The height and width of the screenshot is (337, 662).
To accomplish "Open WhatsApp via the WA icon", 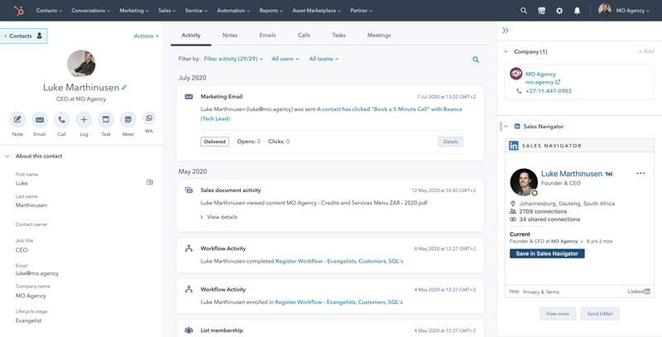I will 149,118.
